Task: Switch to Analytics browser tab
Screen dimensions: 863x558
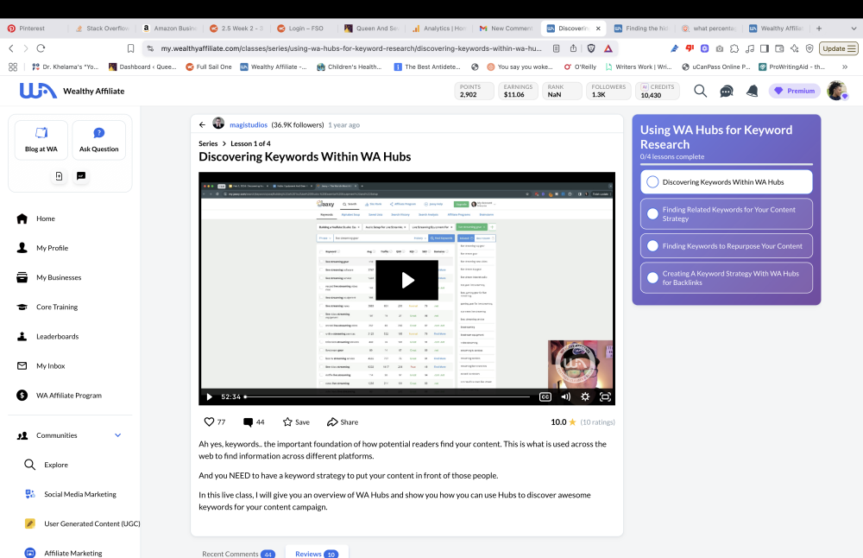Action: click(x=438, y=29)
